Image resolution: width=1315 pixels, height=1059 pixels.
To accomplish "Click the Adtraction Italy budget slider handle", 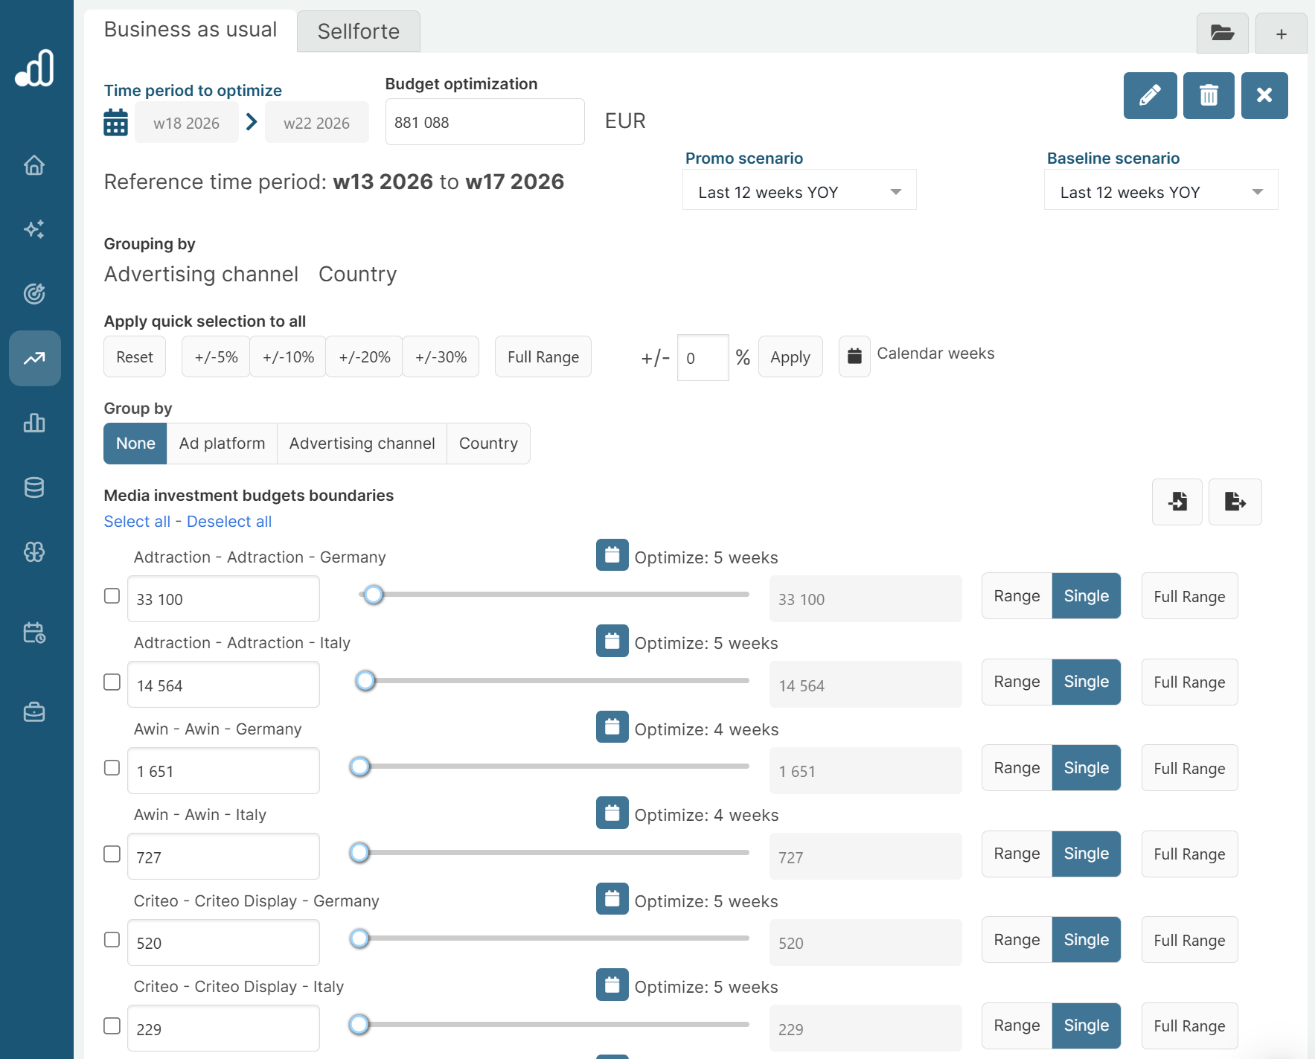I will click(x=365, y=681).
